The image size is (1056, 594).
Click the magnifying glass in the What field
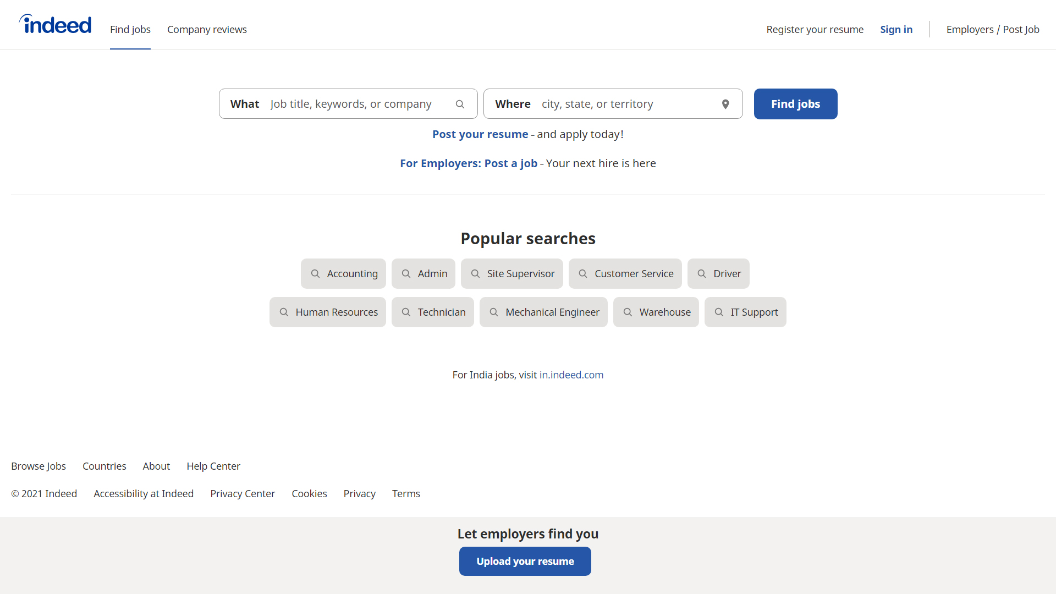click(460, 103)
